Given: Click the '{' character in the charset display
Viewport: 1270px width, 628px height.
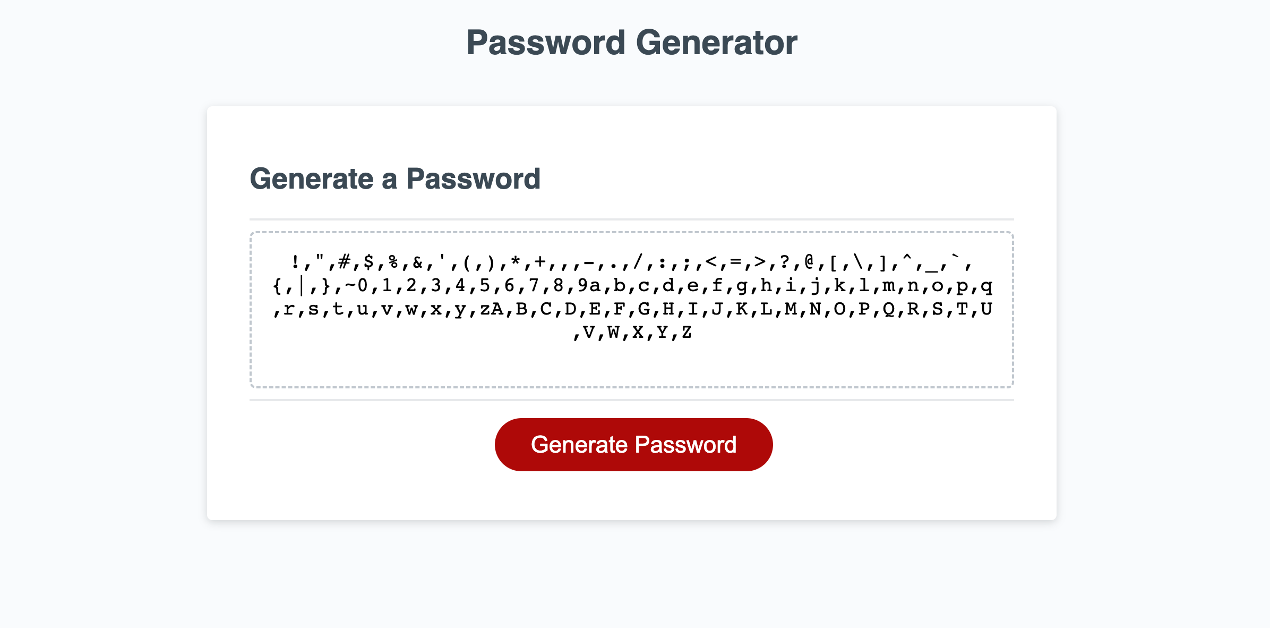Looking at the screenshot, I should (x=277, y=287).
